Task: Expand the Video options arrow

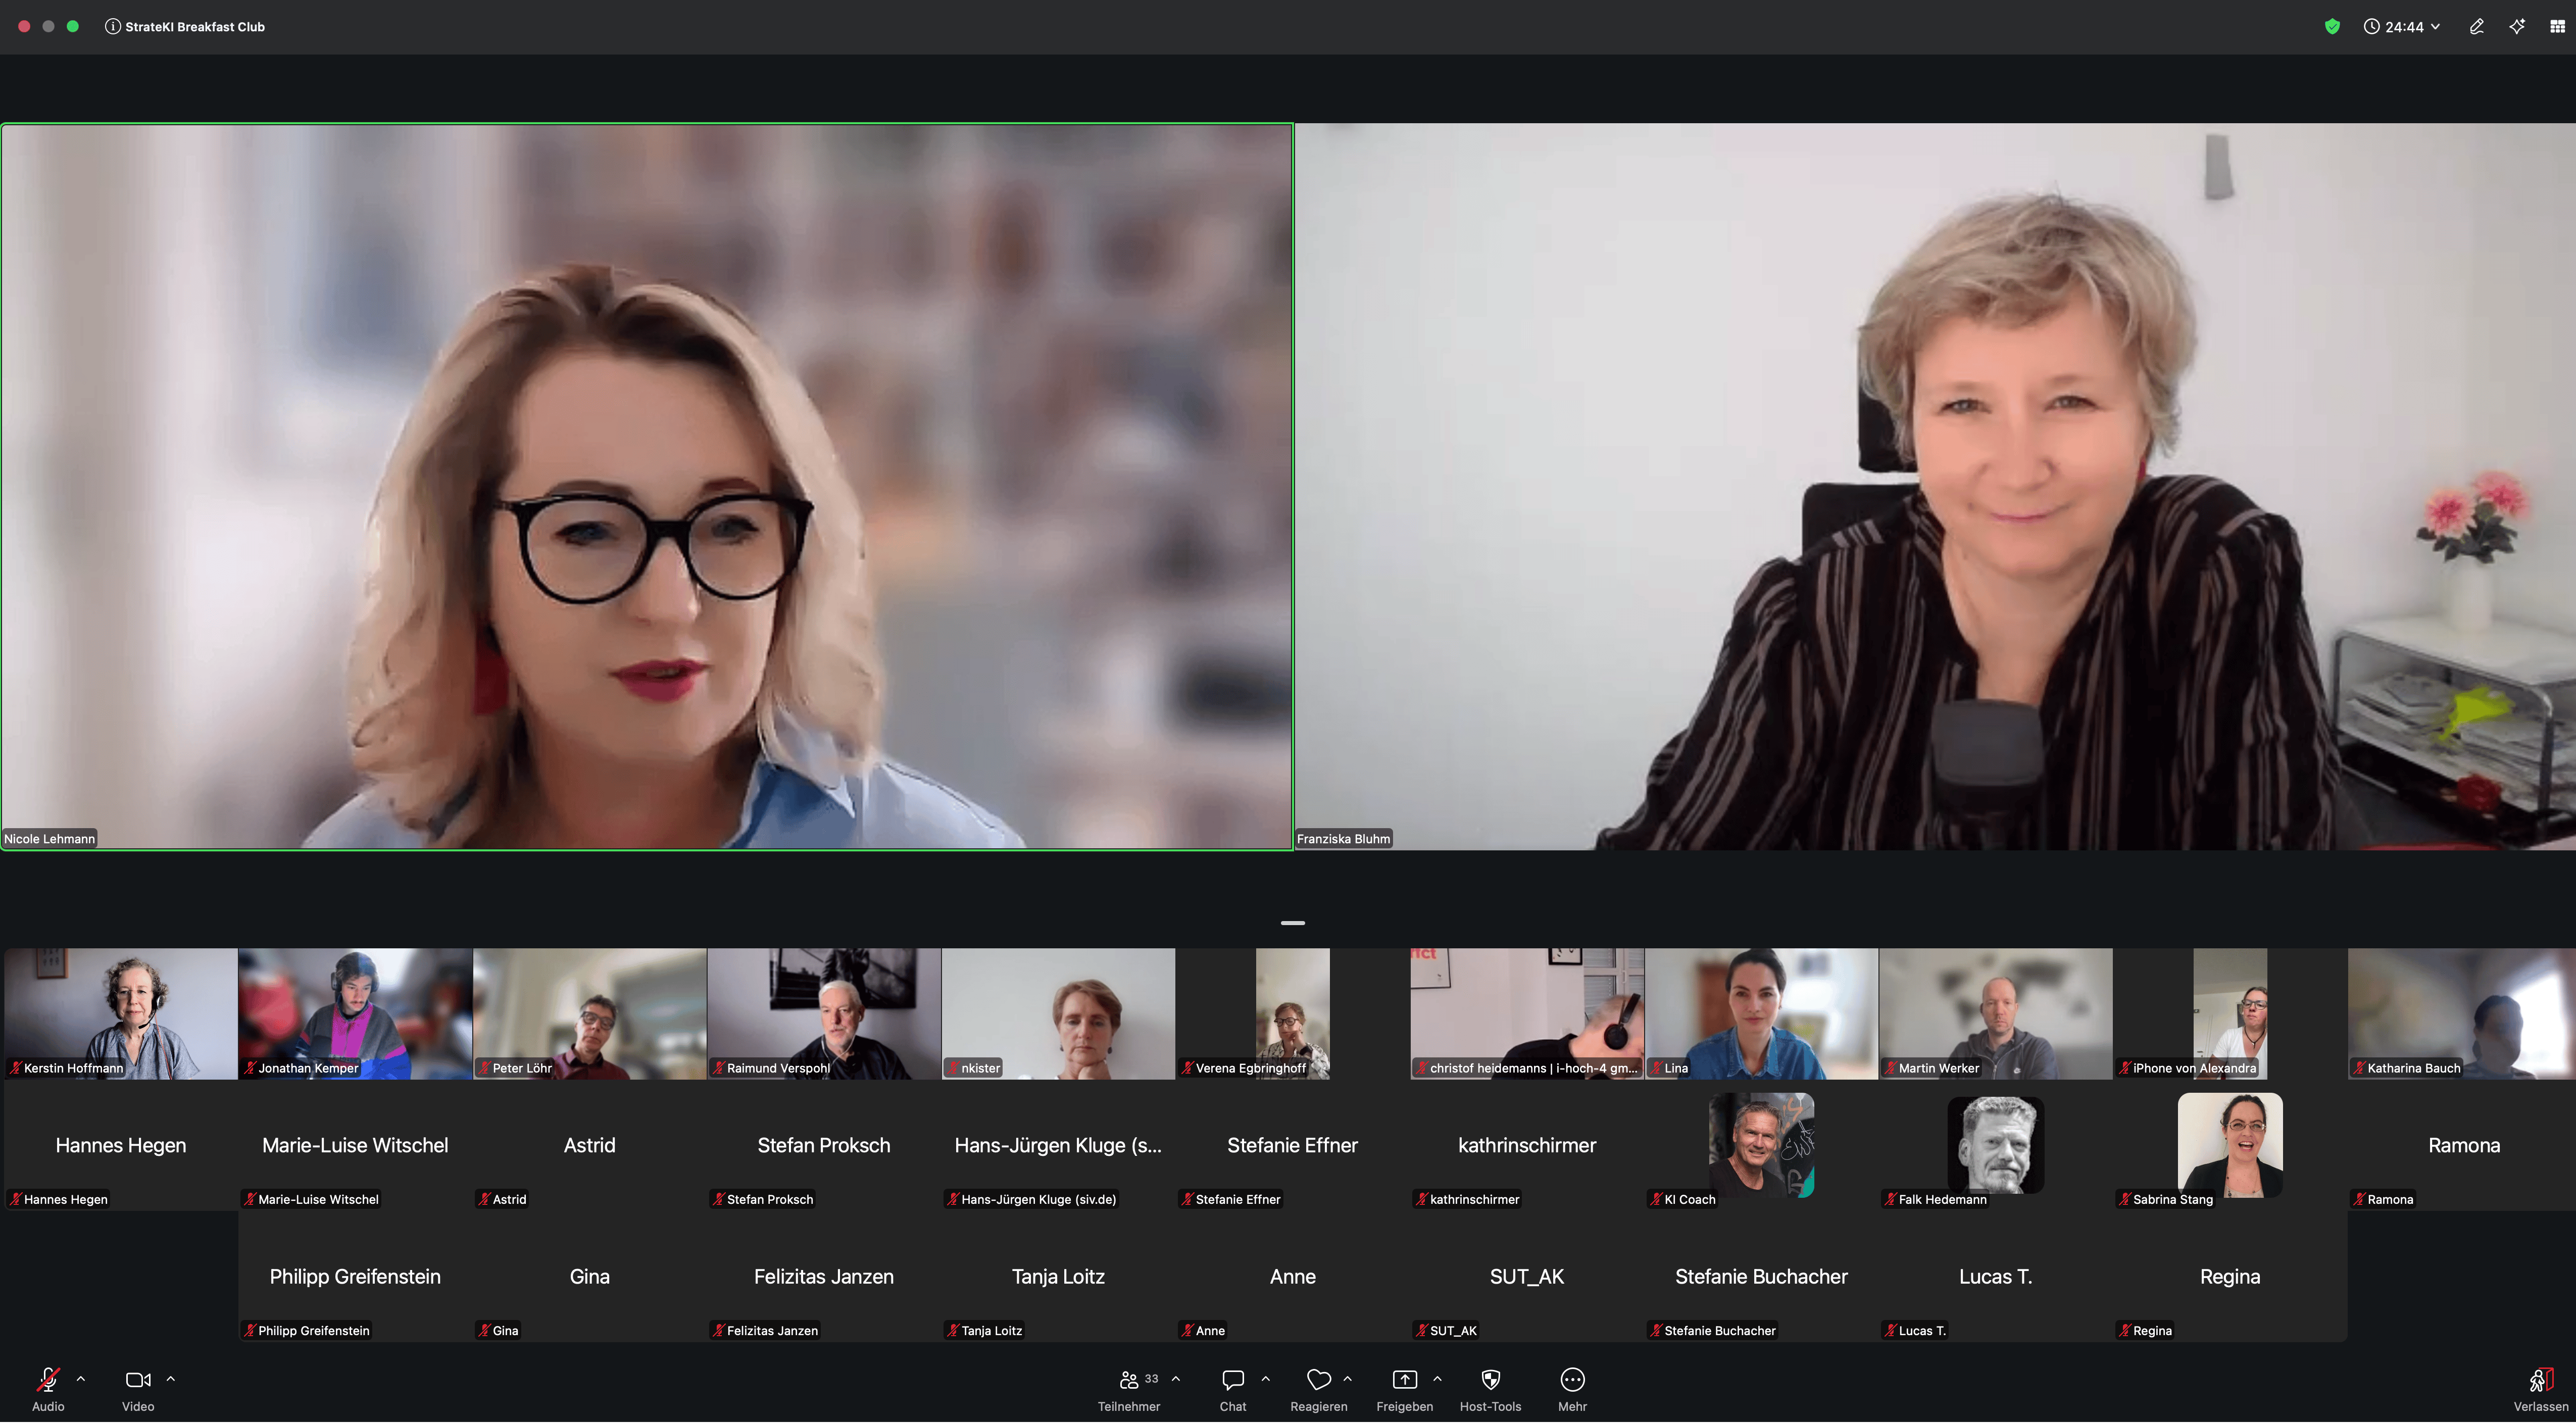Action: pyautogui.click(x=170, y=1379)
